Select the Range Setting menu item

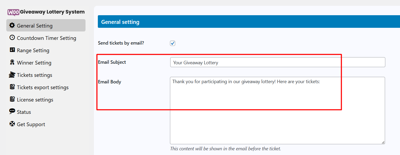click(x=33, y=50)
